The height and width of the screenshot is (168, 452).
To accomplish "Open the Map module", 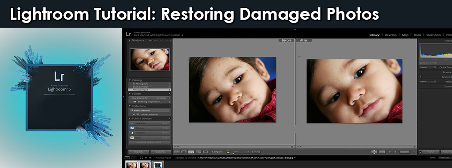I will (405, 35).
